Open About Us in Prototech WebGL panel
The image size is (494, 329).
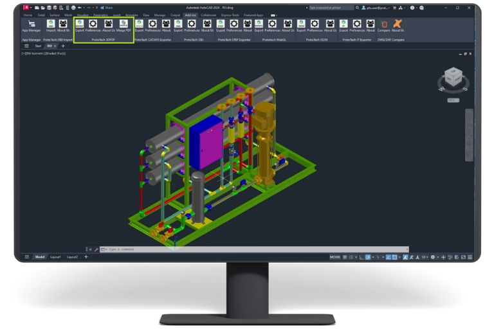288,26
